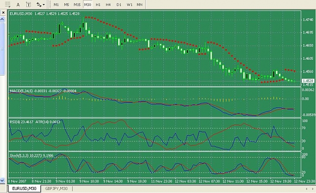Click the left panel vertical scrollbar thumb
Viewport: 316px width, 193px height.
(x=2, y=49)
